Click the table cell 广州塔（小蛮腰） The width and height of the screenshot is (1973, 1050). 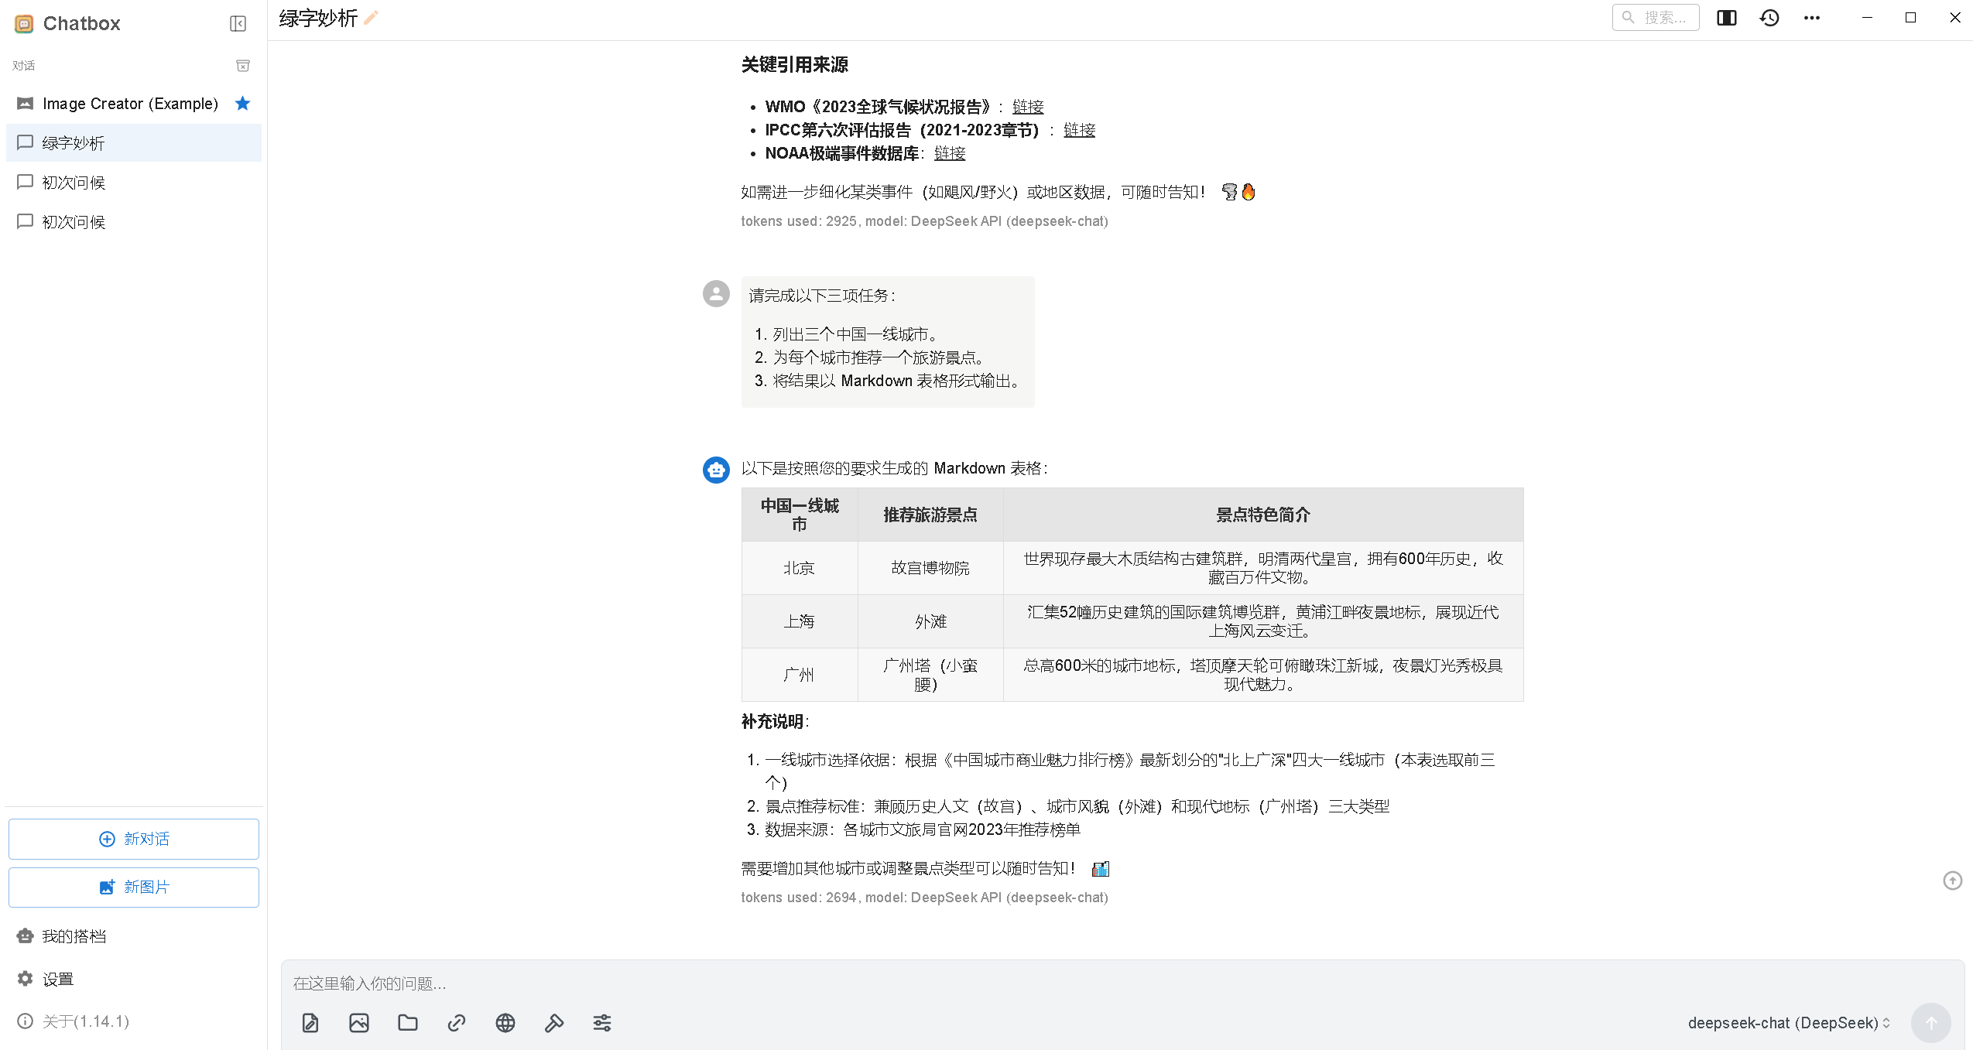(x=930, y=675)
